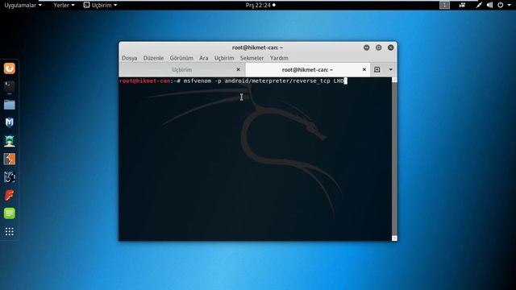The image size is (516, 290).
Task: Launch the red F Faraday icon
Action: click(x=10, y=195)
